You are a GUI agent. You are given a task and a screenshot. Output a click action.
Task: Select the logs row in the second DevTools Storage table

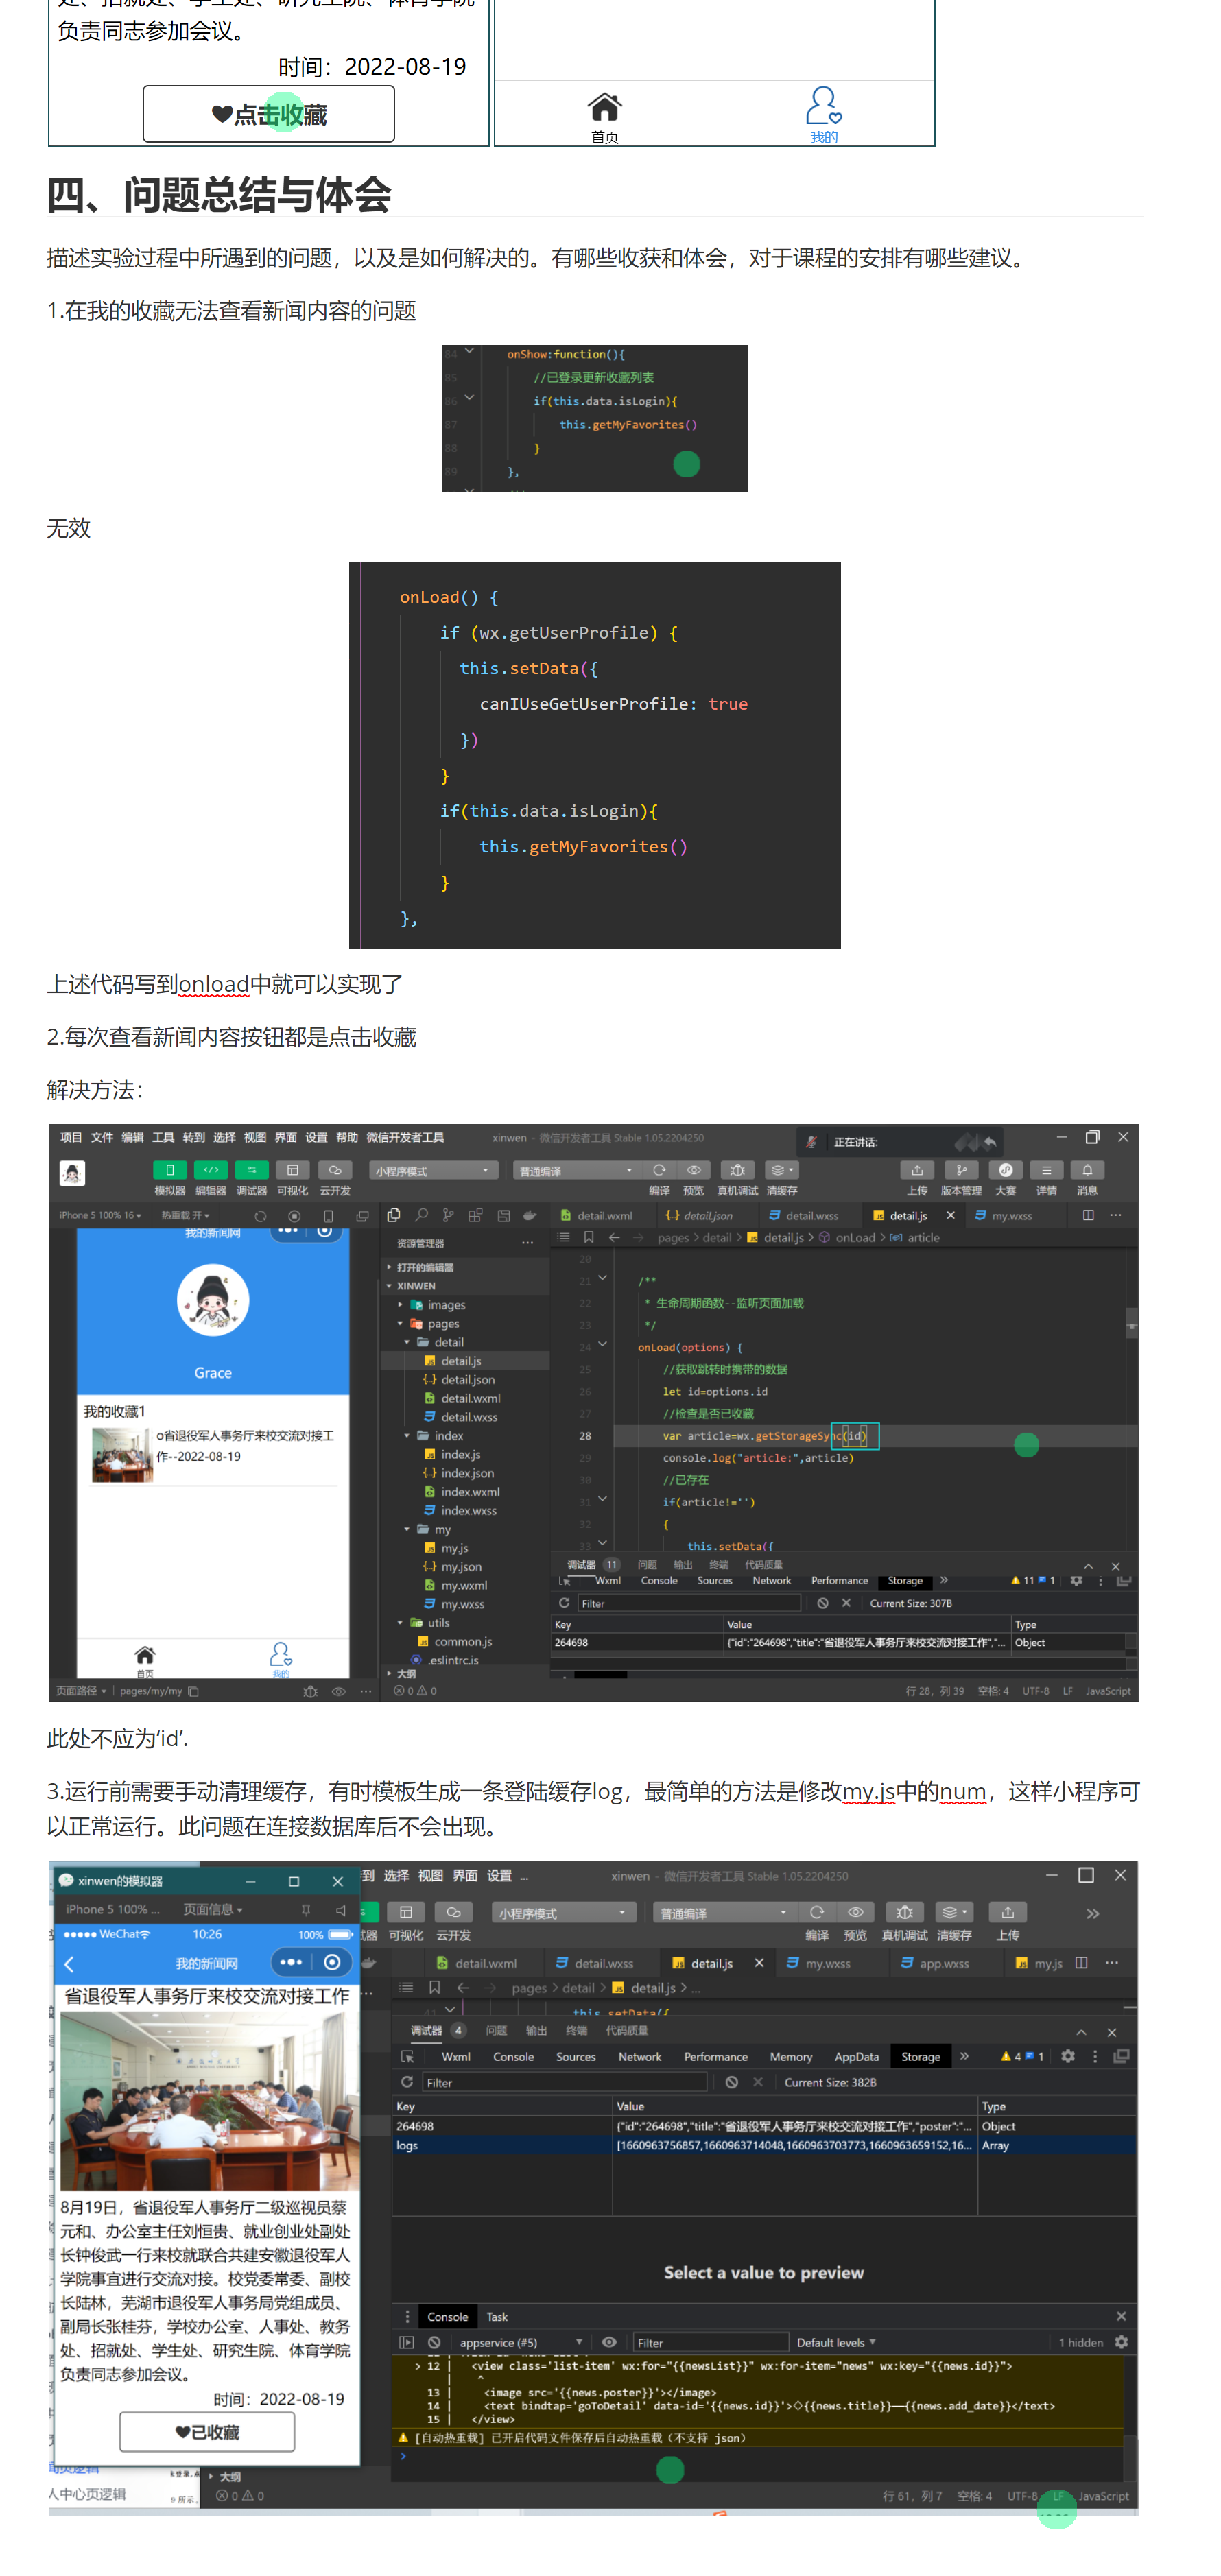click(764, 2145)
